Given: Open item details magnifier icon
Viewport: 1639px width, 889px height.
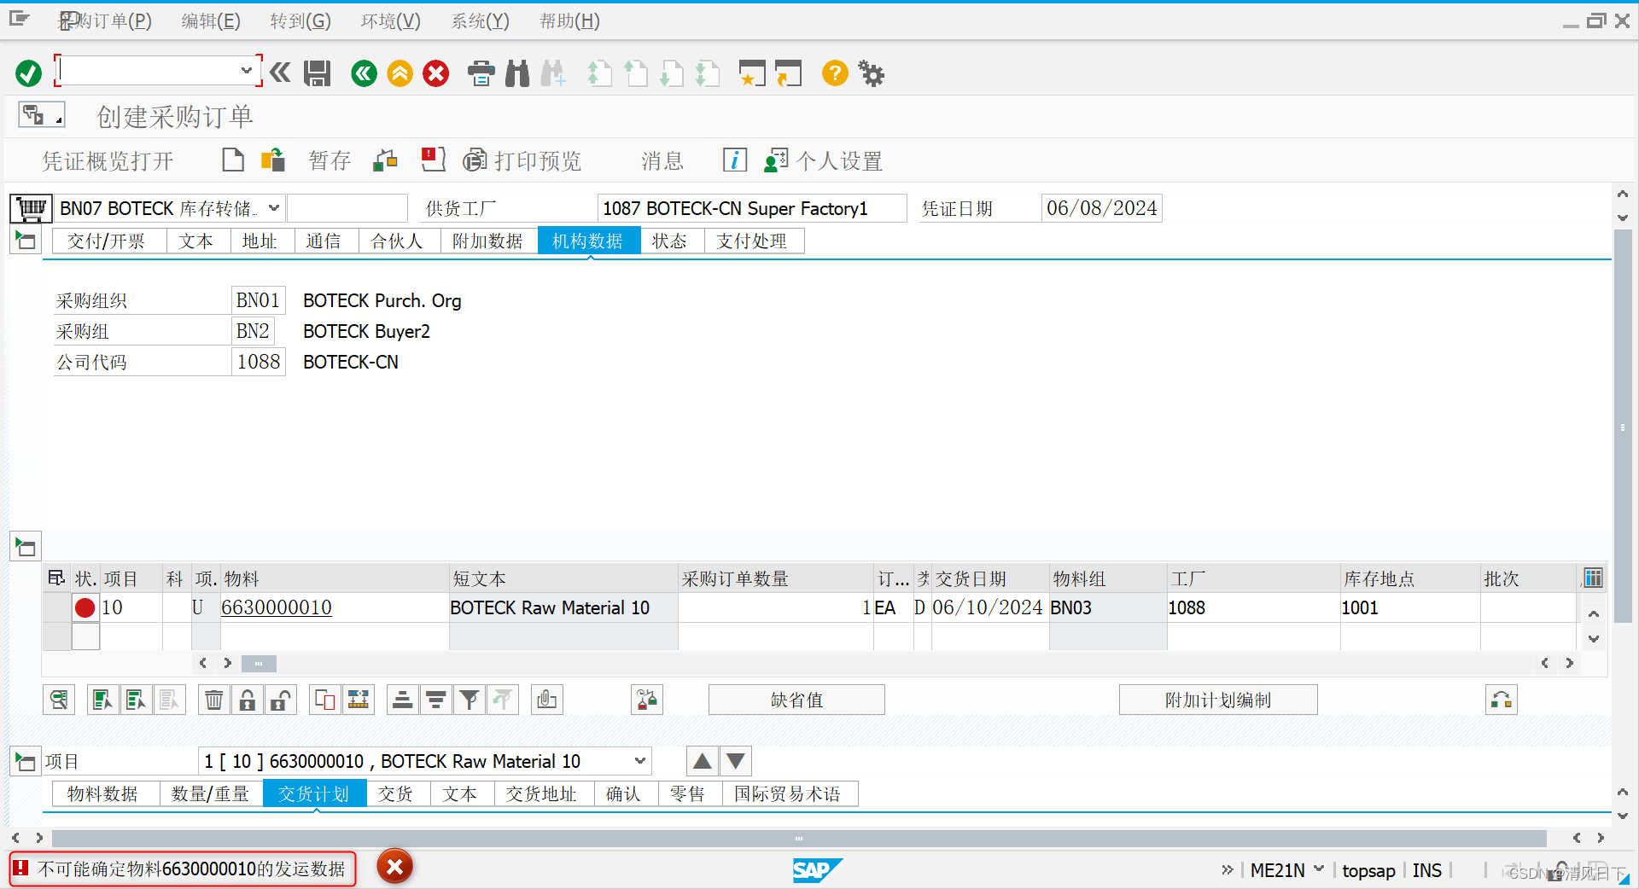Looking at the screenshot, I should click(x=59, y=700).
